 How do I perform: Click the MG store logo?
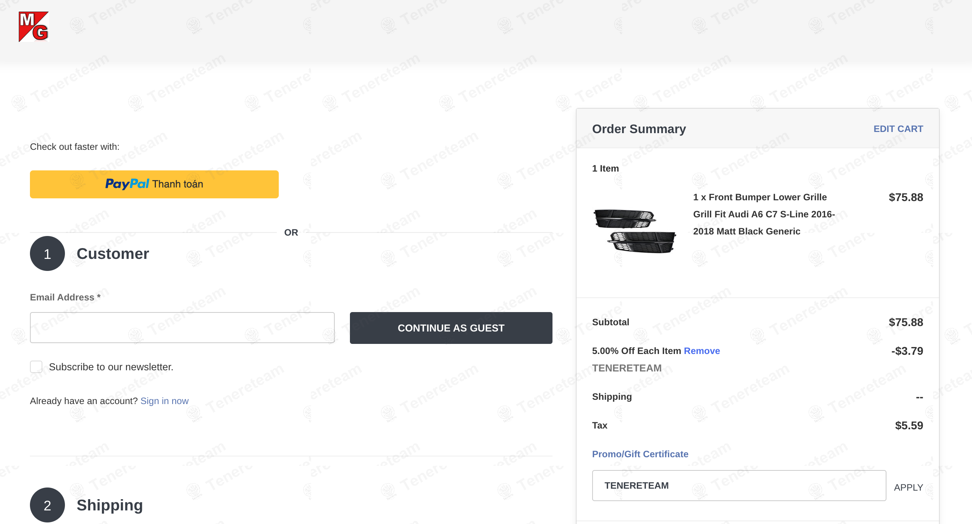tap(34, 26)
